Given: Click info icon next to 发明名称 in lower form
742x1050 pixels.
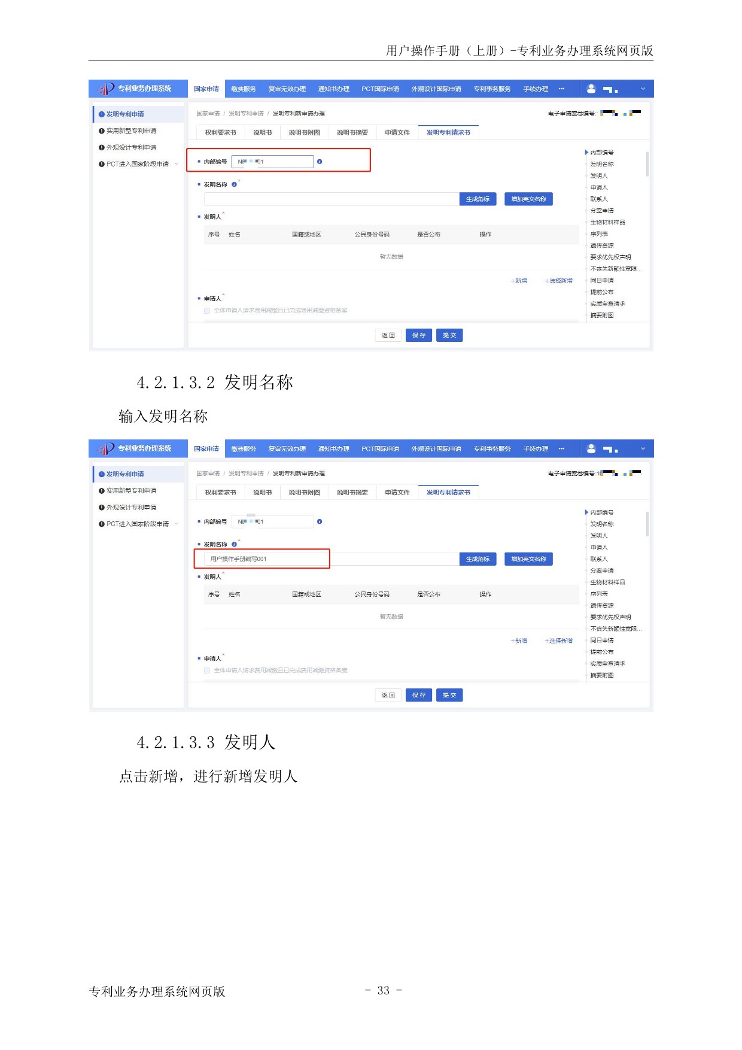Looking at the screenshot, I should tap(234, 544).
